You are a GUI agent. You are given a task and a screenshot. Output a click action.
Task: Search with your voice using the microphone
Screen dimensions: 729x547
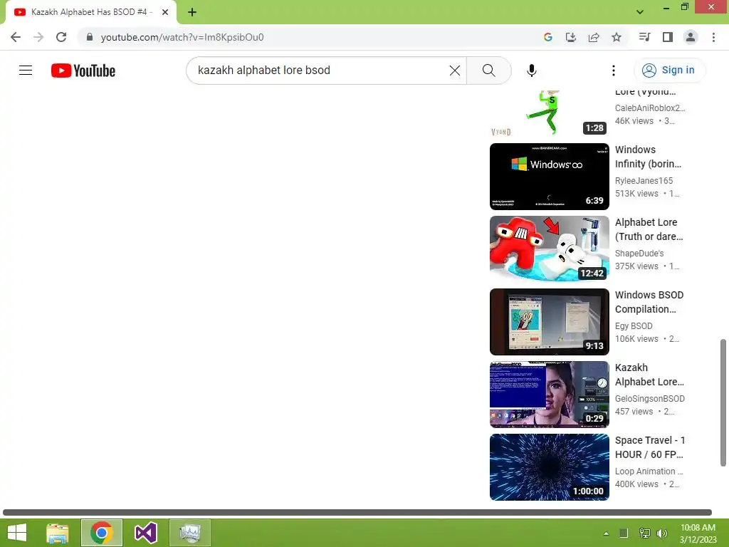[531, 71]
